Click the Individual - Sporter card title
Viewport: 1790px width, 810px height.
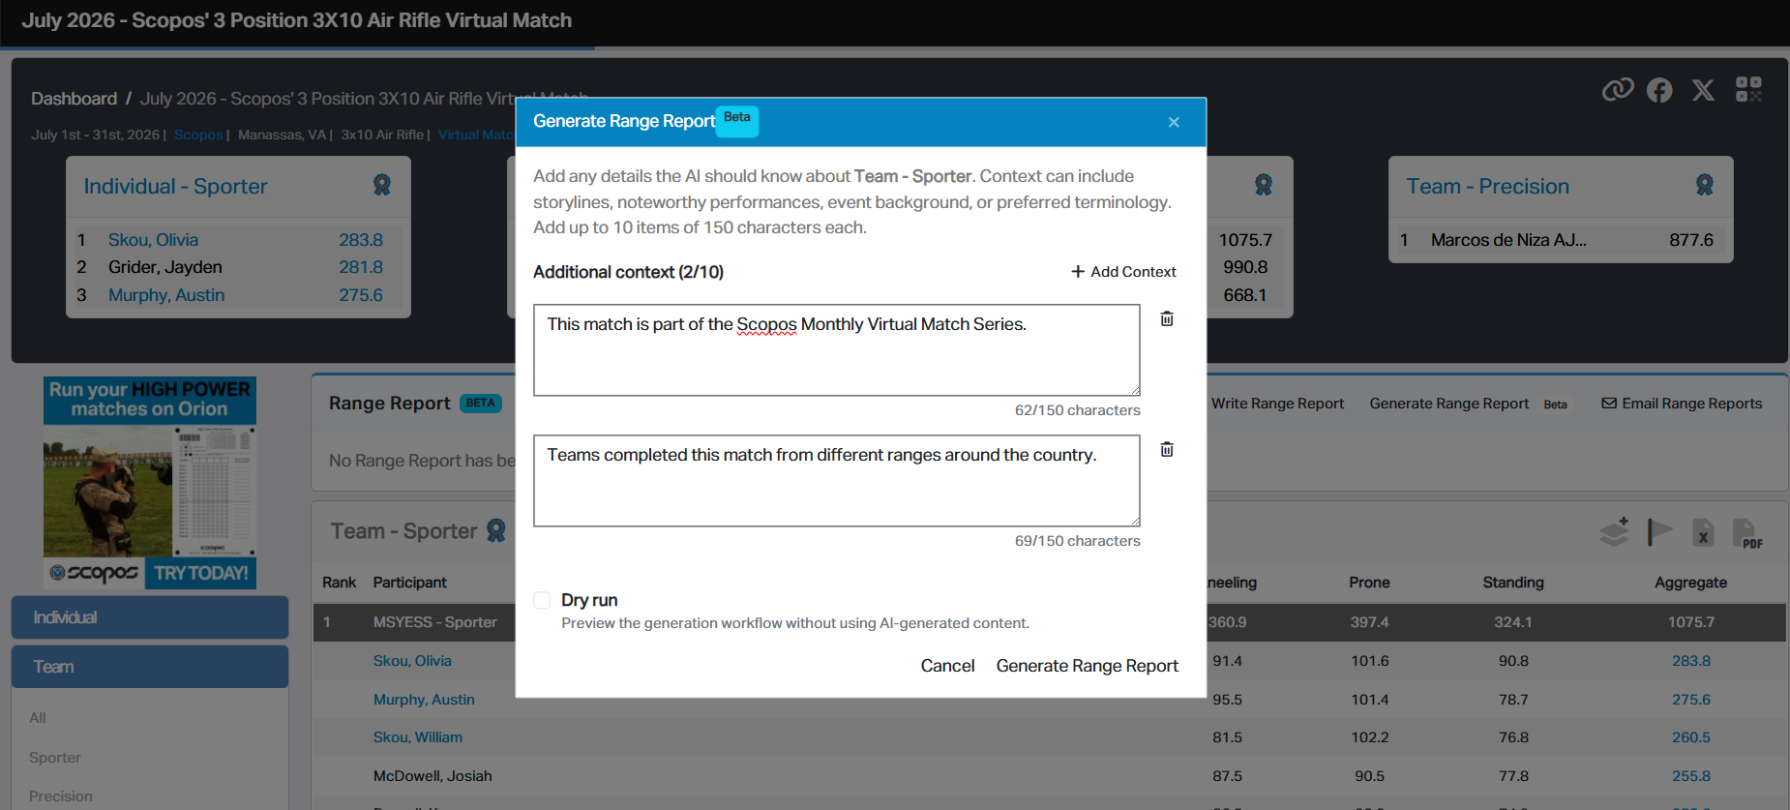[x=175, y=187]
